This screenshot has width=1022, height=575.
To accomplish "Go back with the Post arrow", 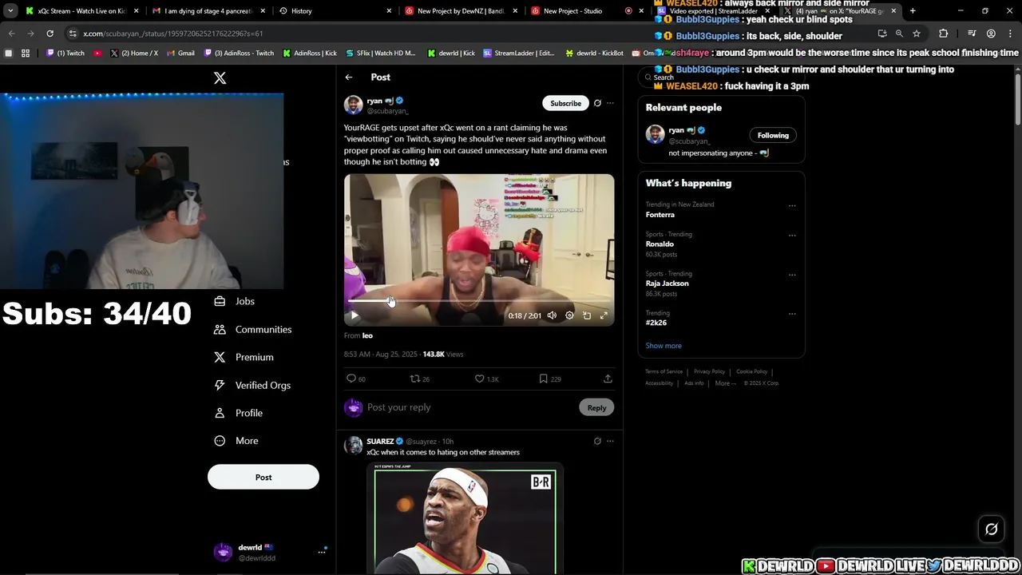I will [349, 77].
